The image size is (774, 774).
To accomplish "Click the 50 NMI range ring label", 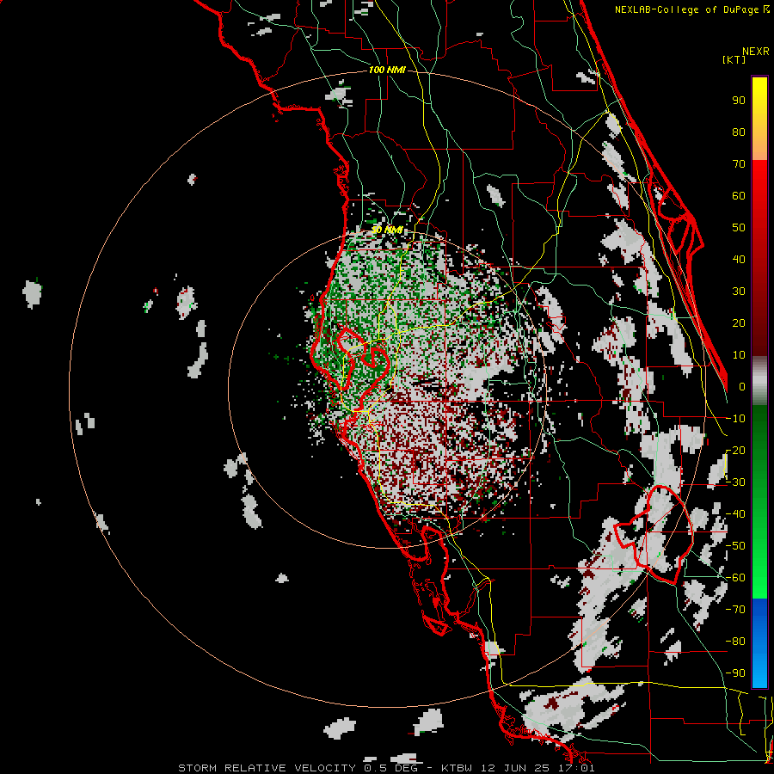I will 387,230.
